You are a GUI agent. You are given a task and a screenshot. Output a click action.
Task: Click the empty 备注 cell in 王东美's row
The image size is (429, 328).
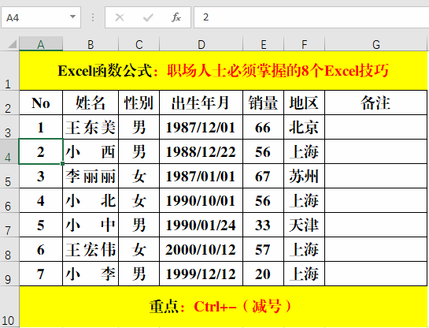pyautogui.click(x=376, y=127)
